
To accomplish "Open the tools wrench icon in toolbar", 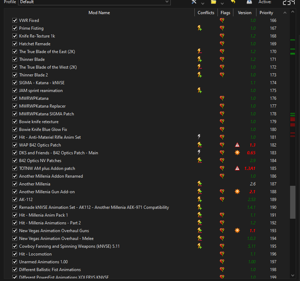I will point(194,2).
